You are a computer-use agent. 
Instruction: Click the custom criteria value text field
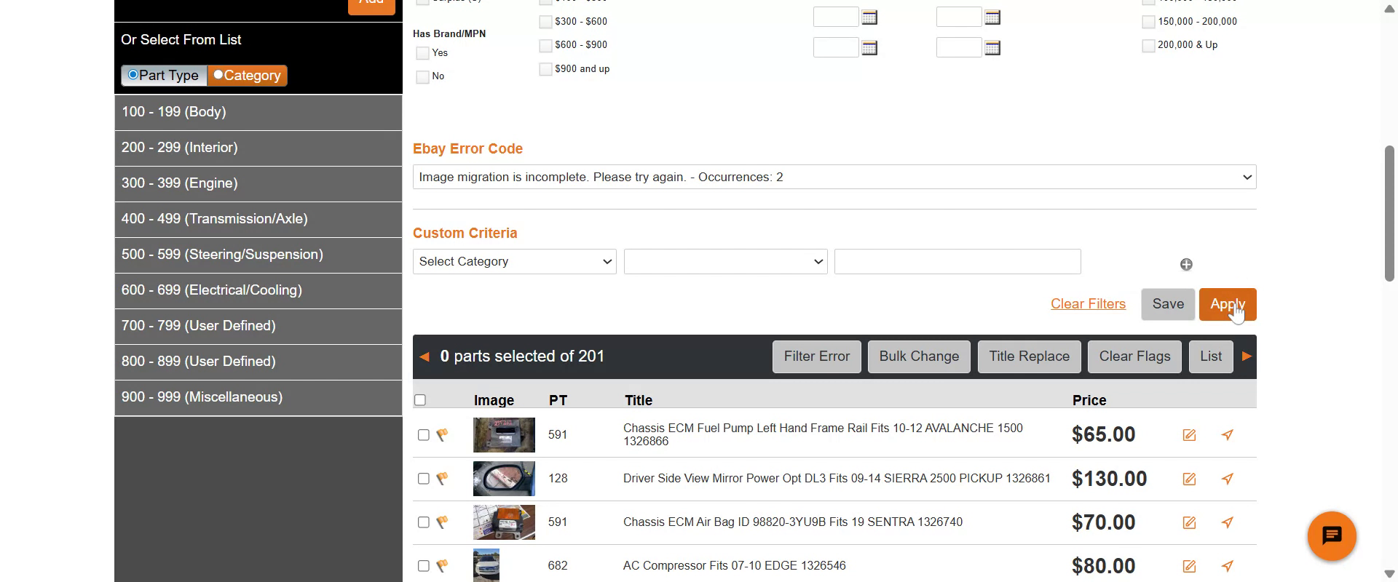pos(957,262)
